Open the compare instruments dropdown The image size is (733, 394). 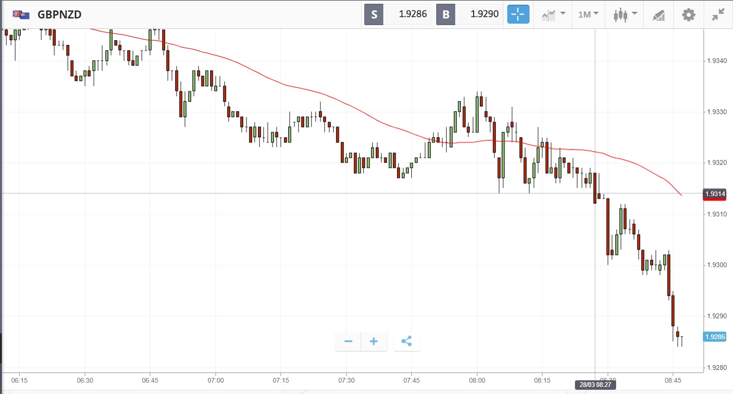tap(553, 14)
